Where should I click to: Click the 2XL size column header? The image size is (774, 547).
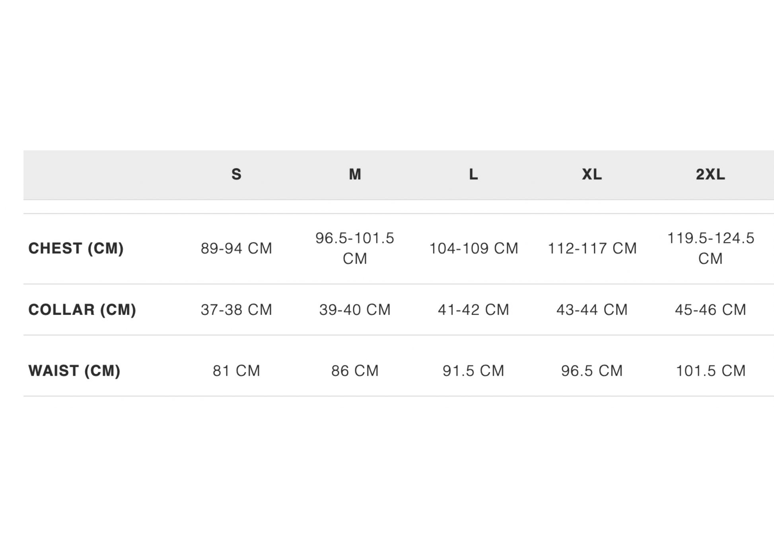coord(710,175)
